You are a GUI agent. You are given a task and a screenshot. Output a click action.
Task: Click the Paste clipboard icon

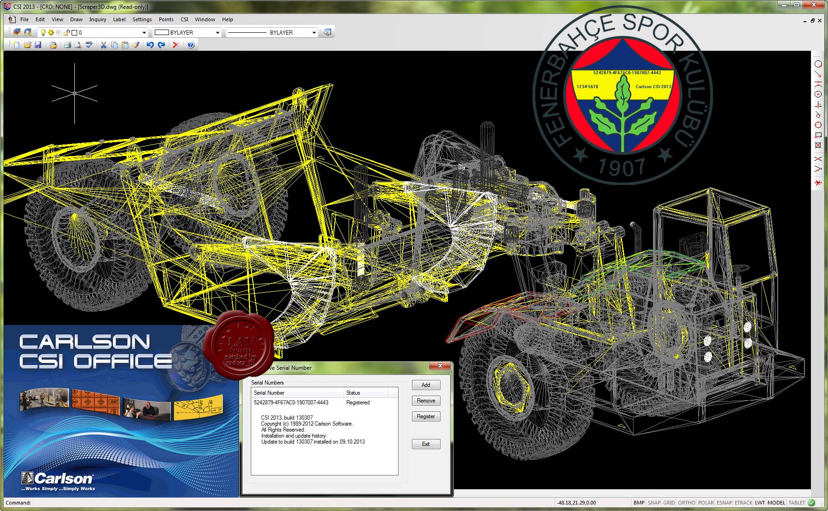click(x=125, y=45)
